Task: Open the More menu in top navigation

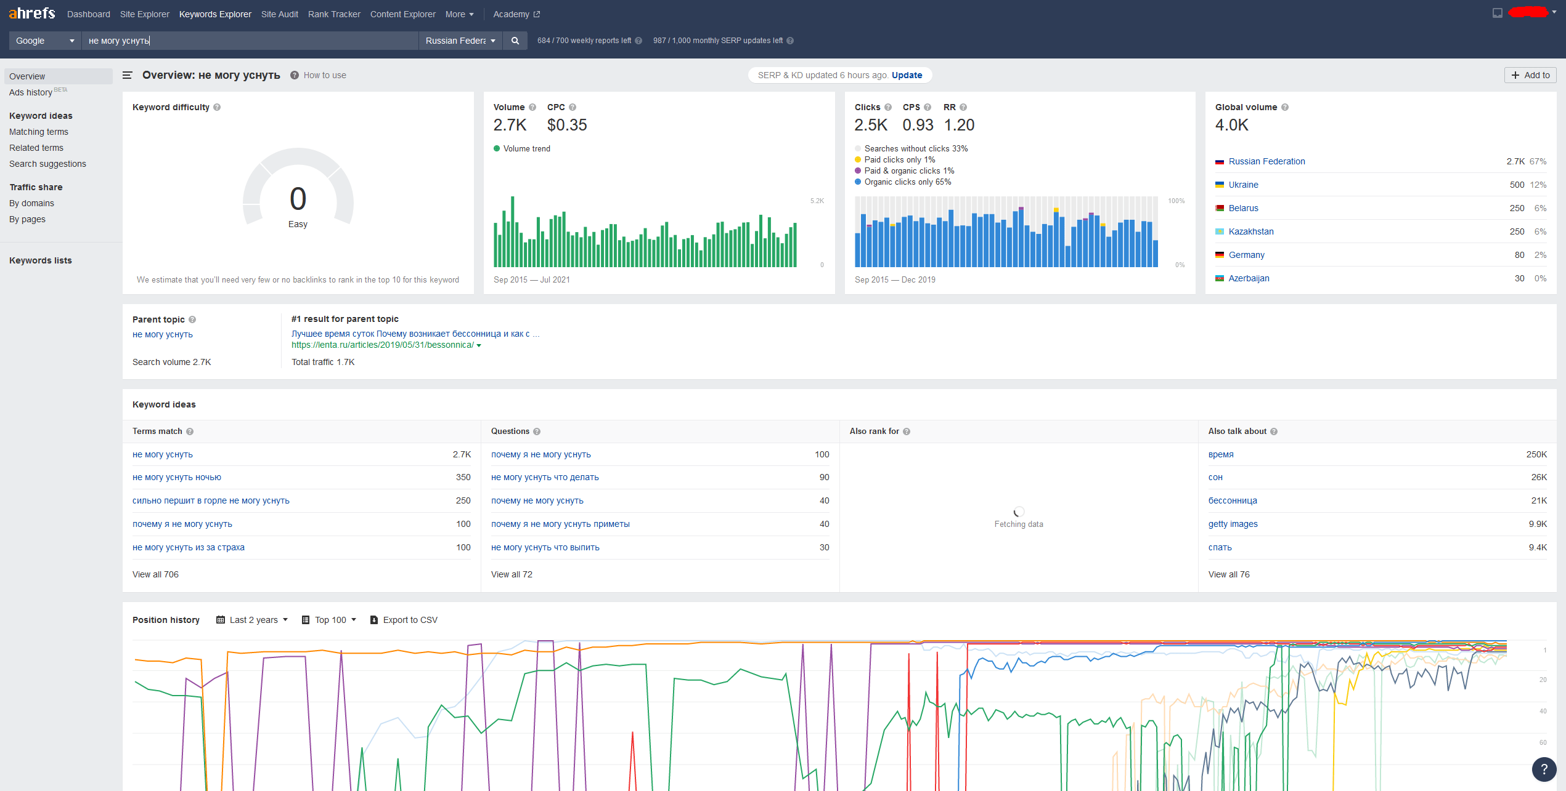Action: (x=460, y=14)
